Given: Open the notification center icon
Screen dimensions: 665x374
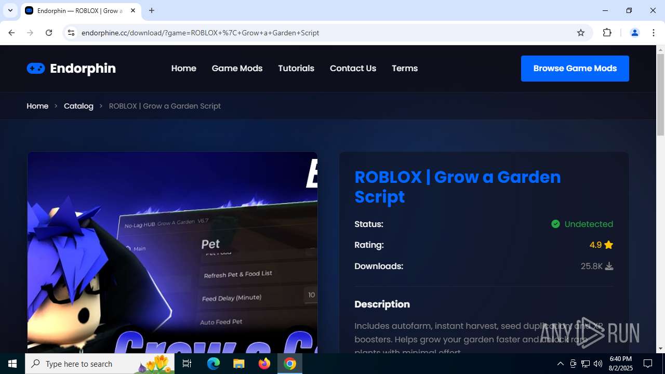Looking at the screenshot, I should 648,364.
